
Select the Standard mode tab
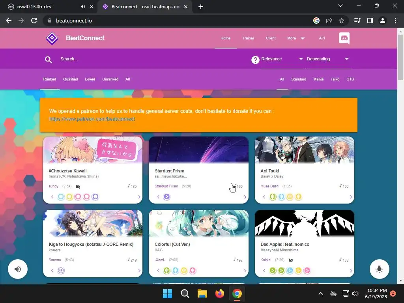pos(299,79)
